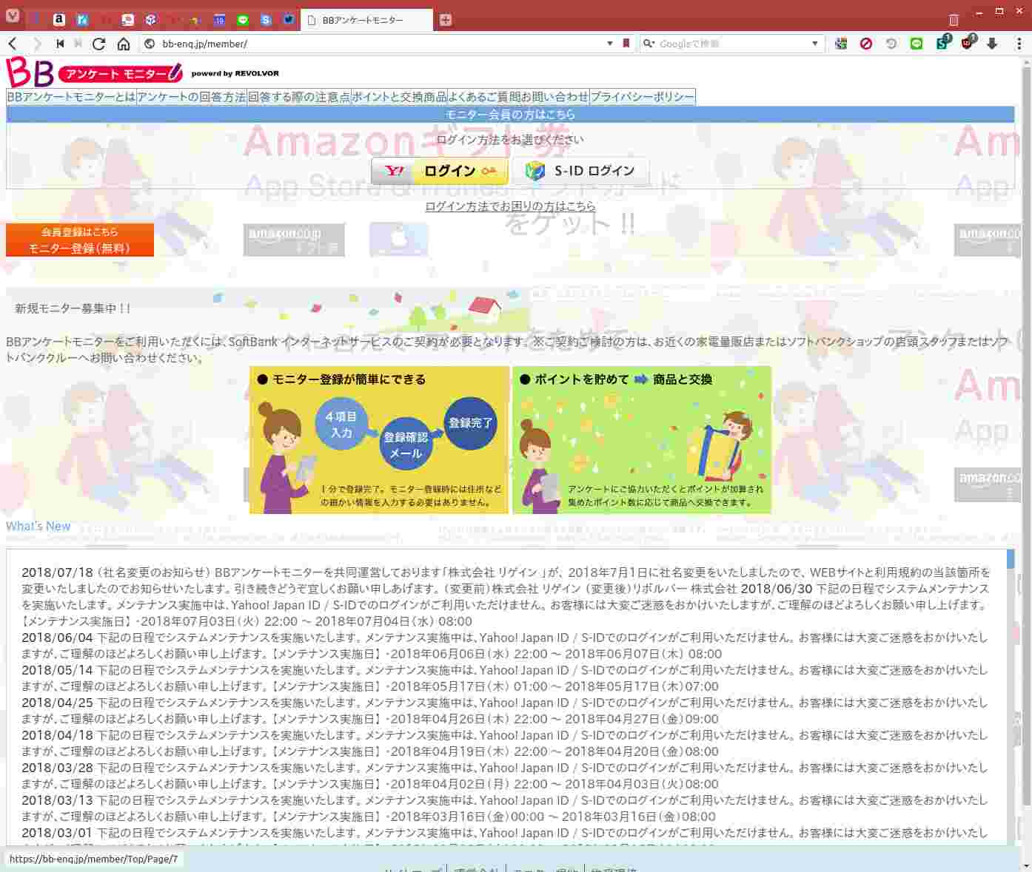This screenshot has height=872, width=1032.
Task: Click the 2018/05/14 news entry date
Action: [x=58, y=670]
